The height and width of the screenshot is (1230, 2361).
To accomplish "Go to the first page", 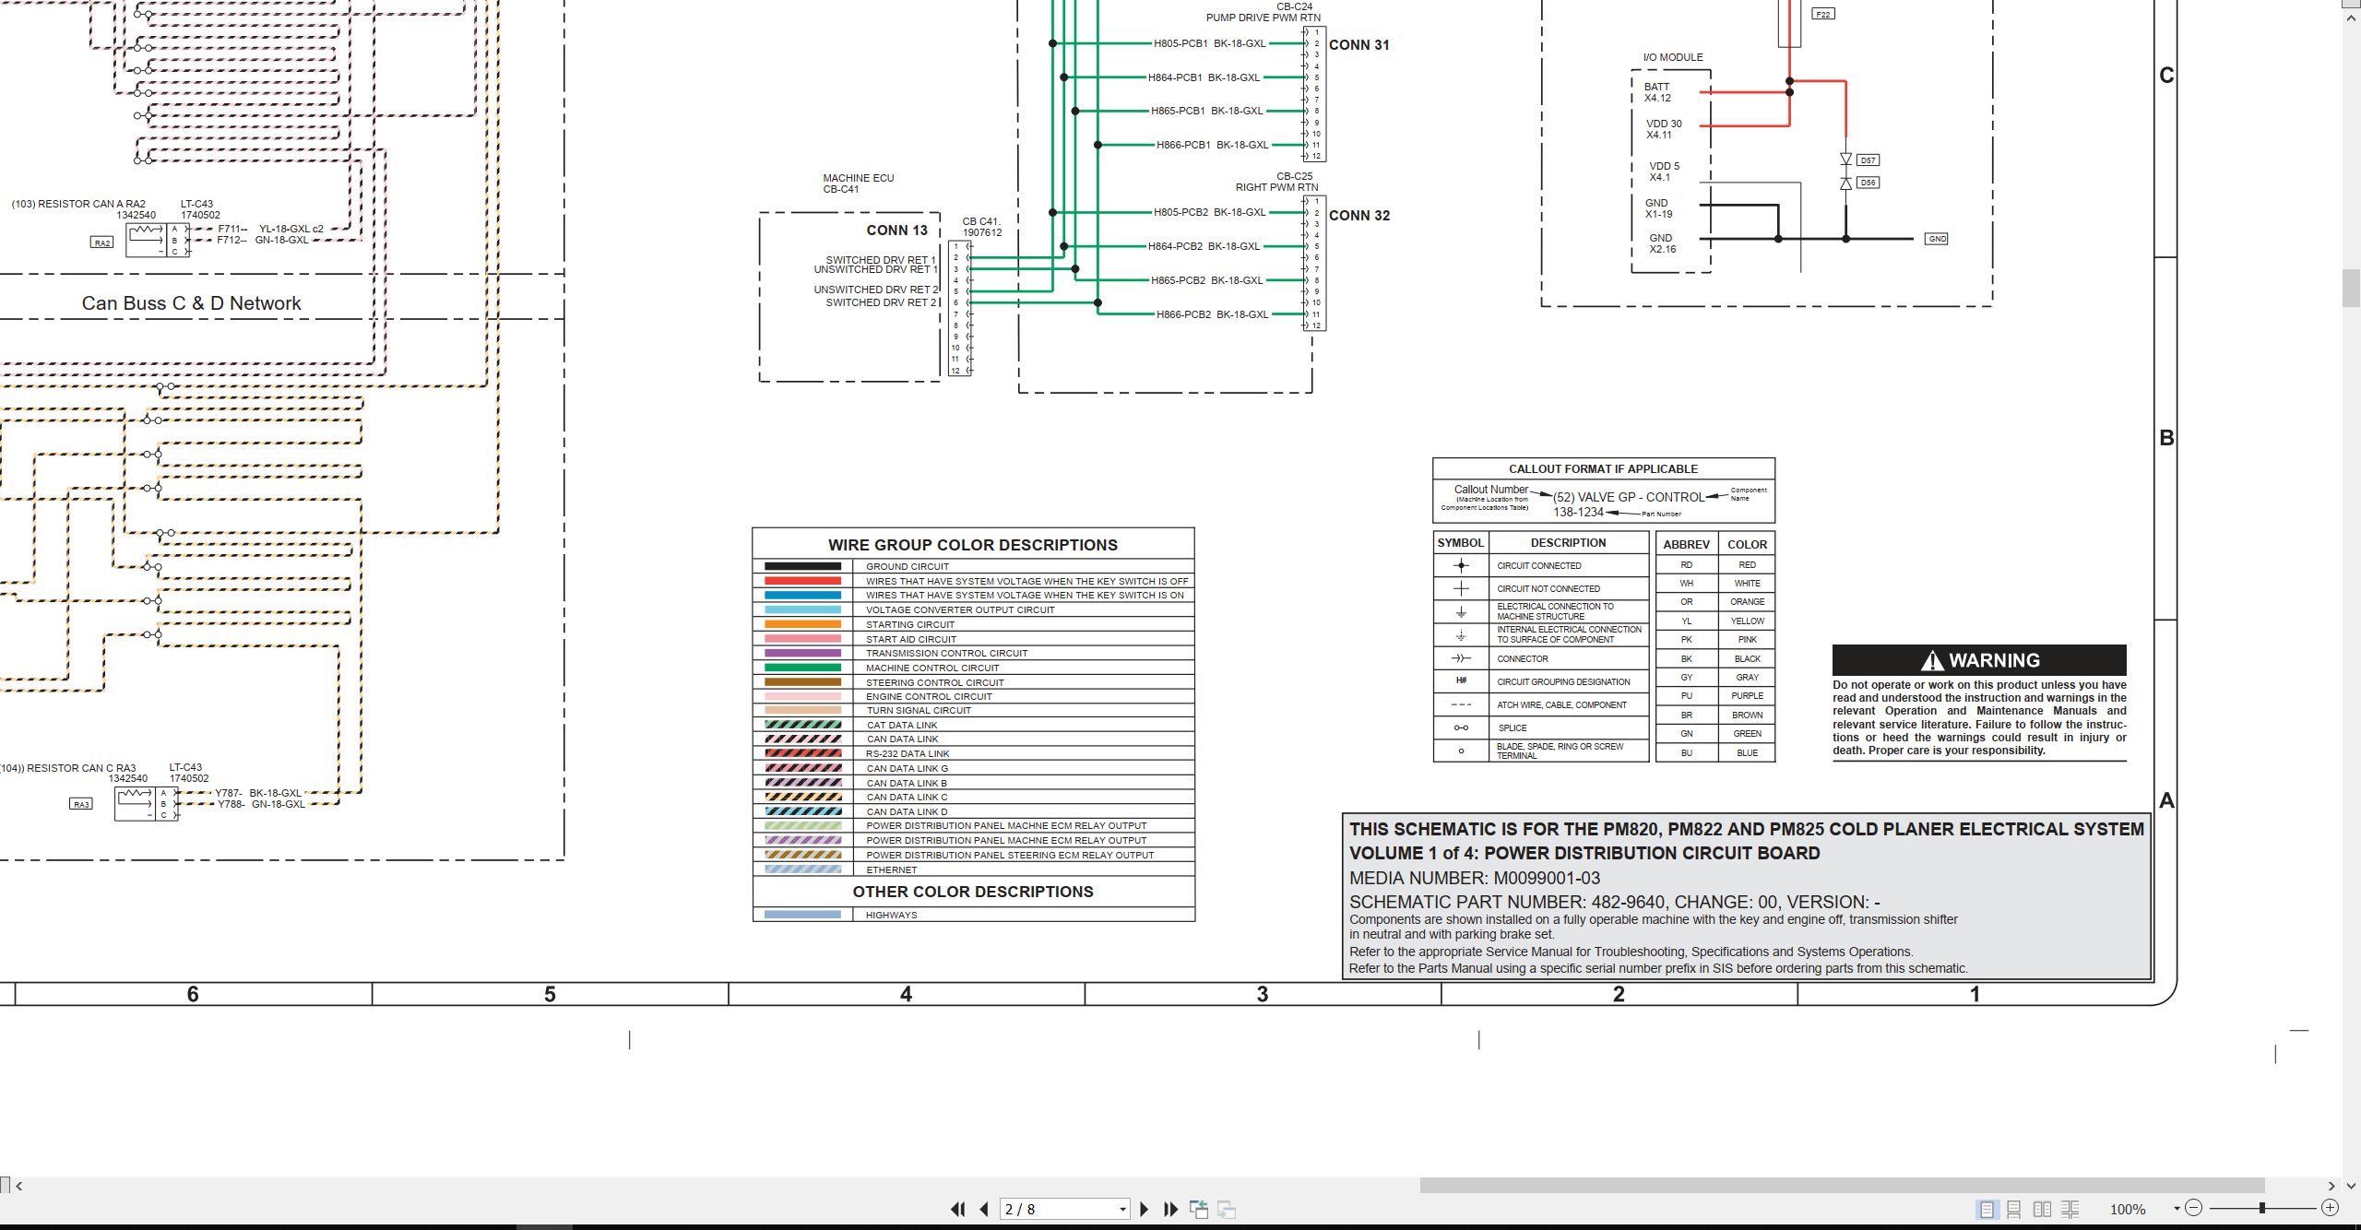I will point(958,1209).
